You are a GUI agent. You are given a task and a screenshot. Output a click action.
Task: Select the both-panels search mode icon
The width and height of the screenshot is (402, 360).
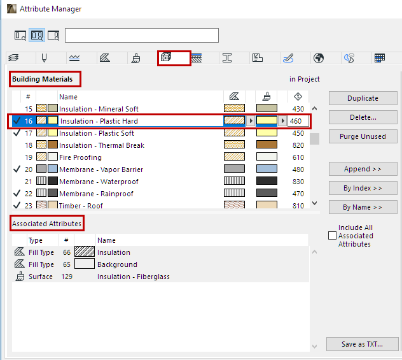[x=37, y=35]
